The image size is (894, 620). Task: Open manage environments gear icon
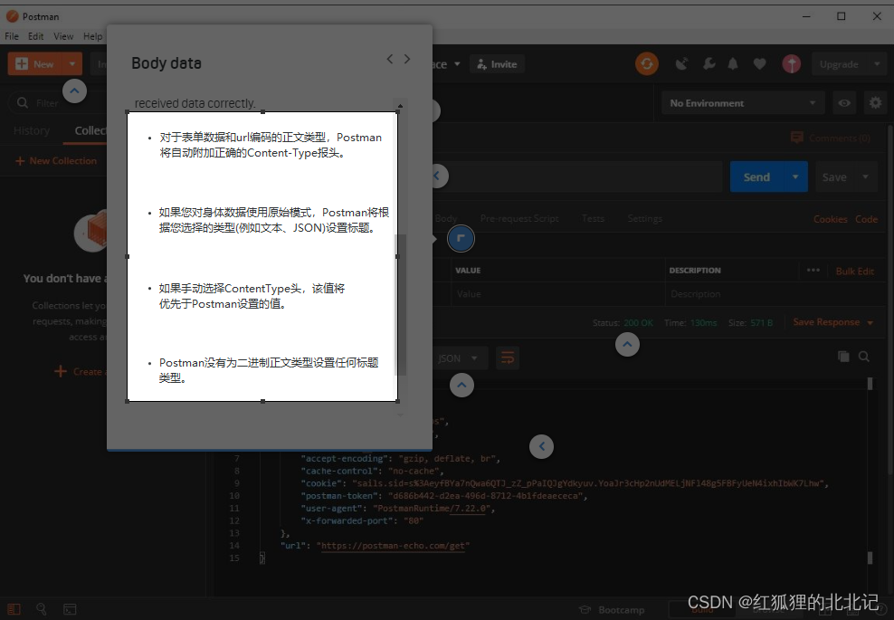875,103
